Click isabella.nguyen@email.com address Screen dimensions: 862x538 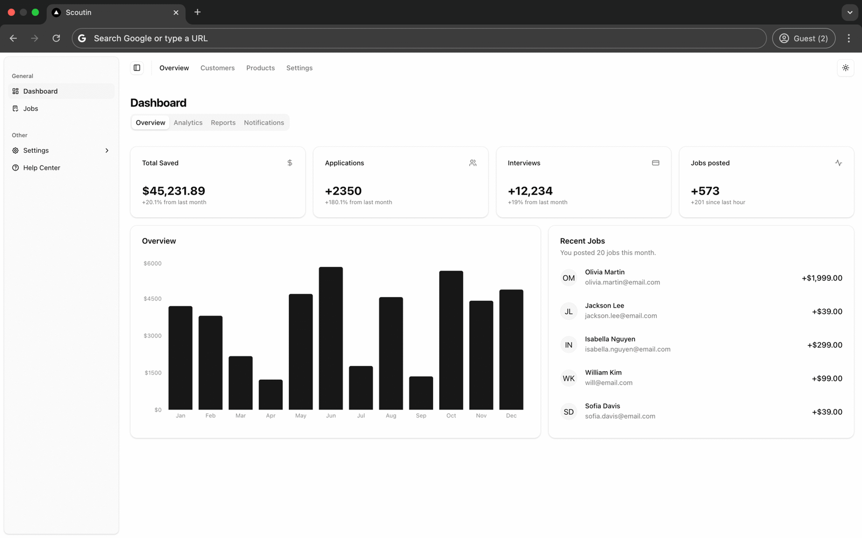[x=628, y=349]
